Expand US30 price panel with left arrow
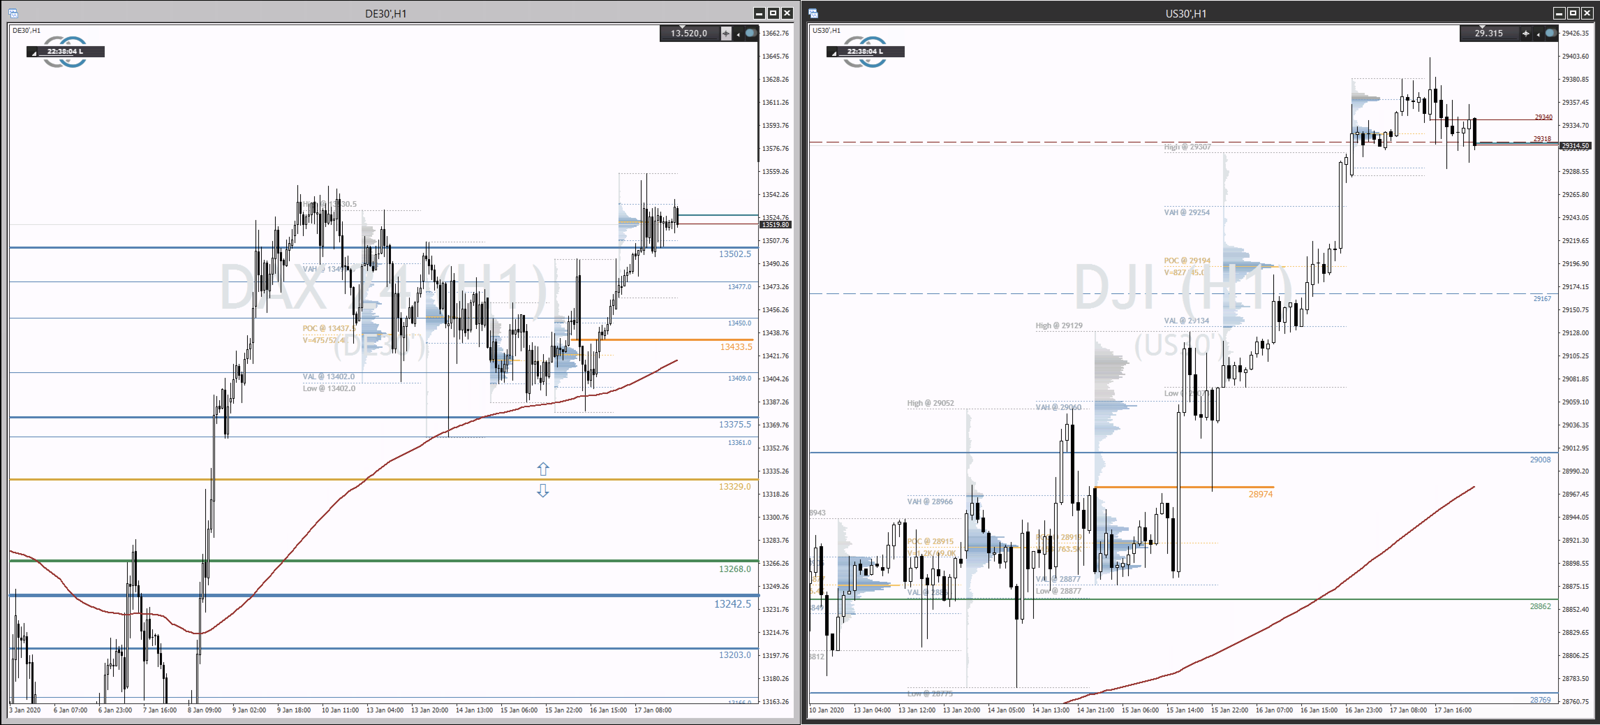The image size is (1600, 725). (x=1538, y=34)
